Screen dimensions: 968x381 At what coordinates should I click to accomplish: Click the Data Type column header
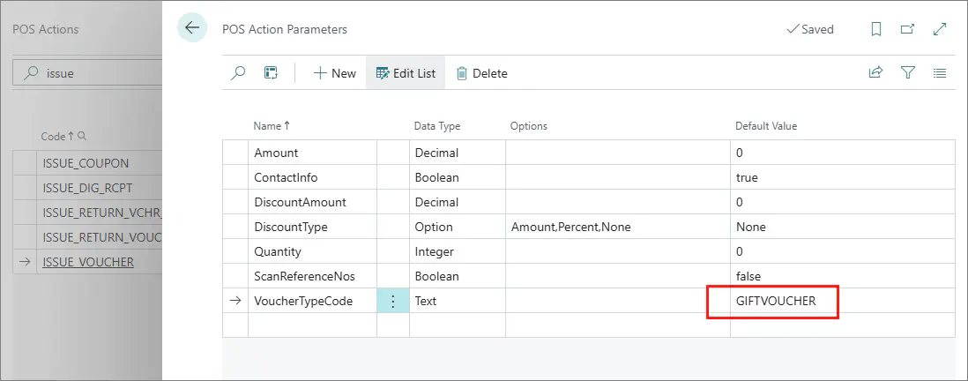pos(437,126)
